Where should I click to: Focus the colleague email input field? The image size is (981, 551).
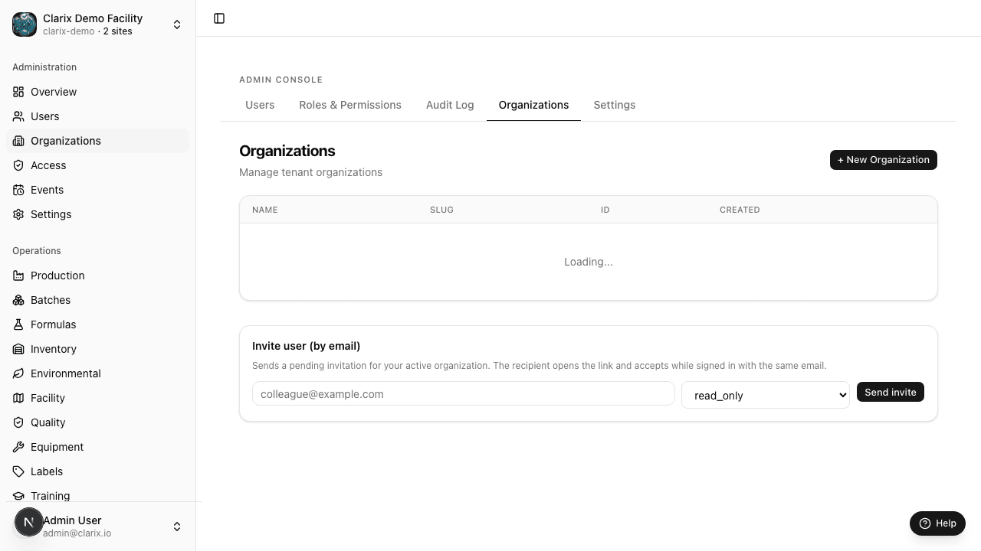[x=464, y=393]
